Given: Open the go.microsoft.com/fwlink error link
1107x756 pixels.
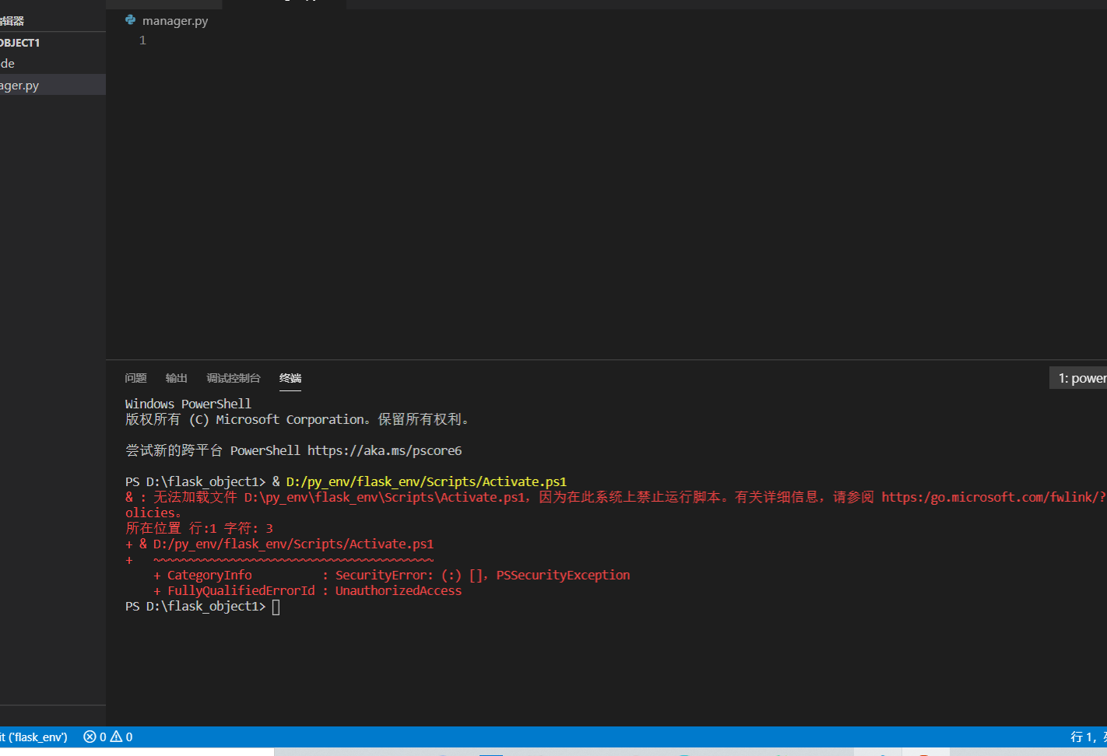Looking at the screenshot, I should pos(993,497).
